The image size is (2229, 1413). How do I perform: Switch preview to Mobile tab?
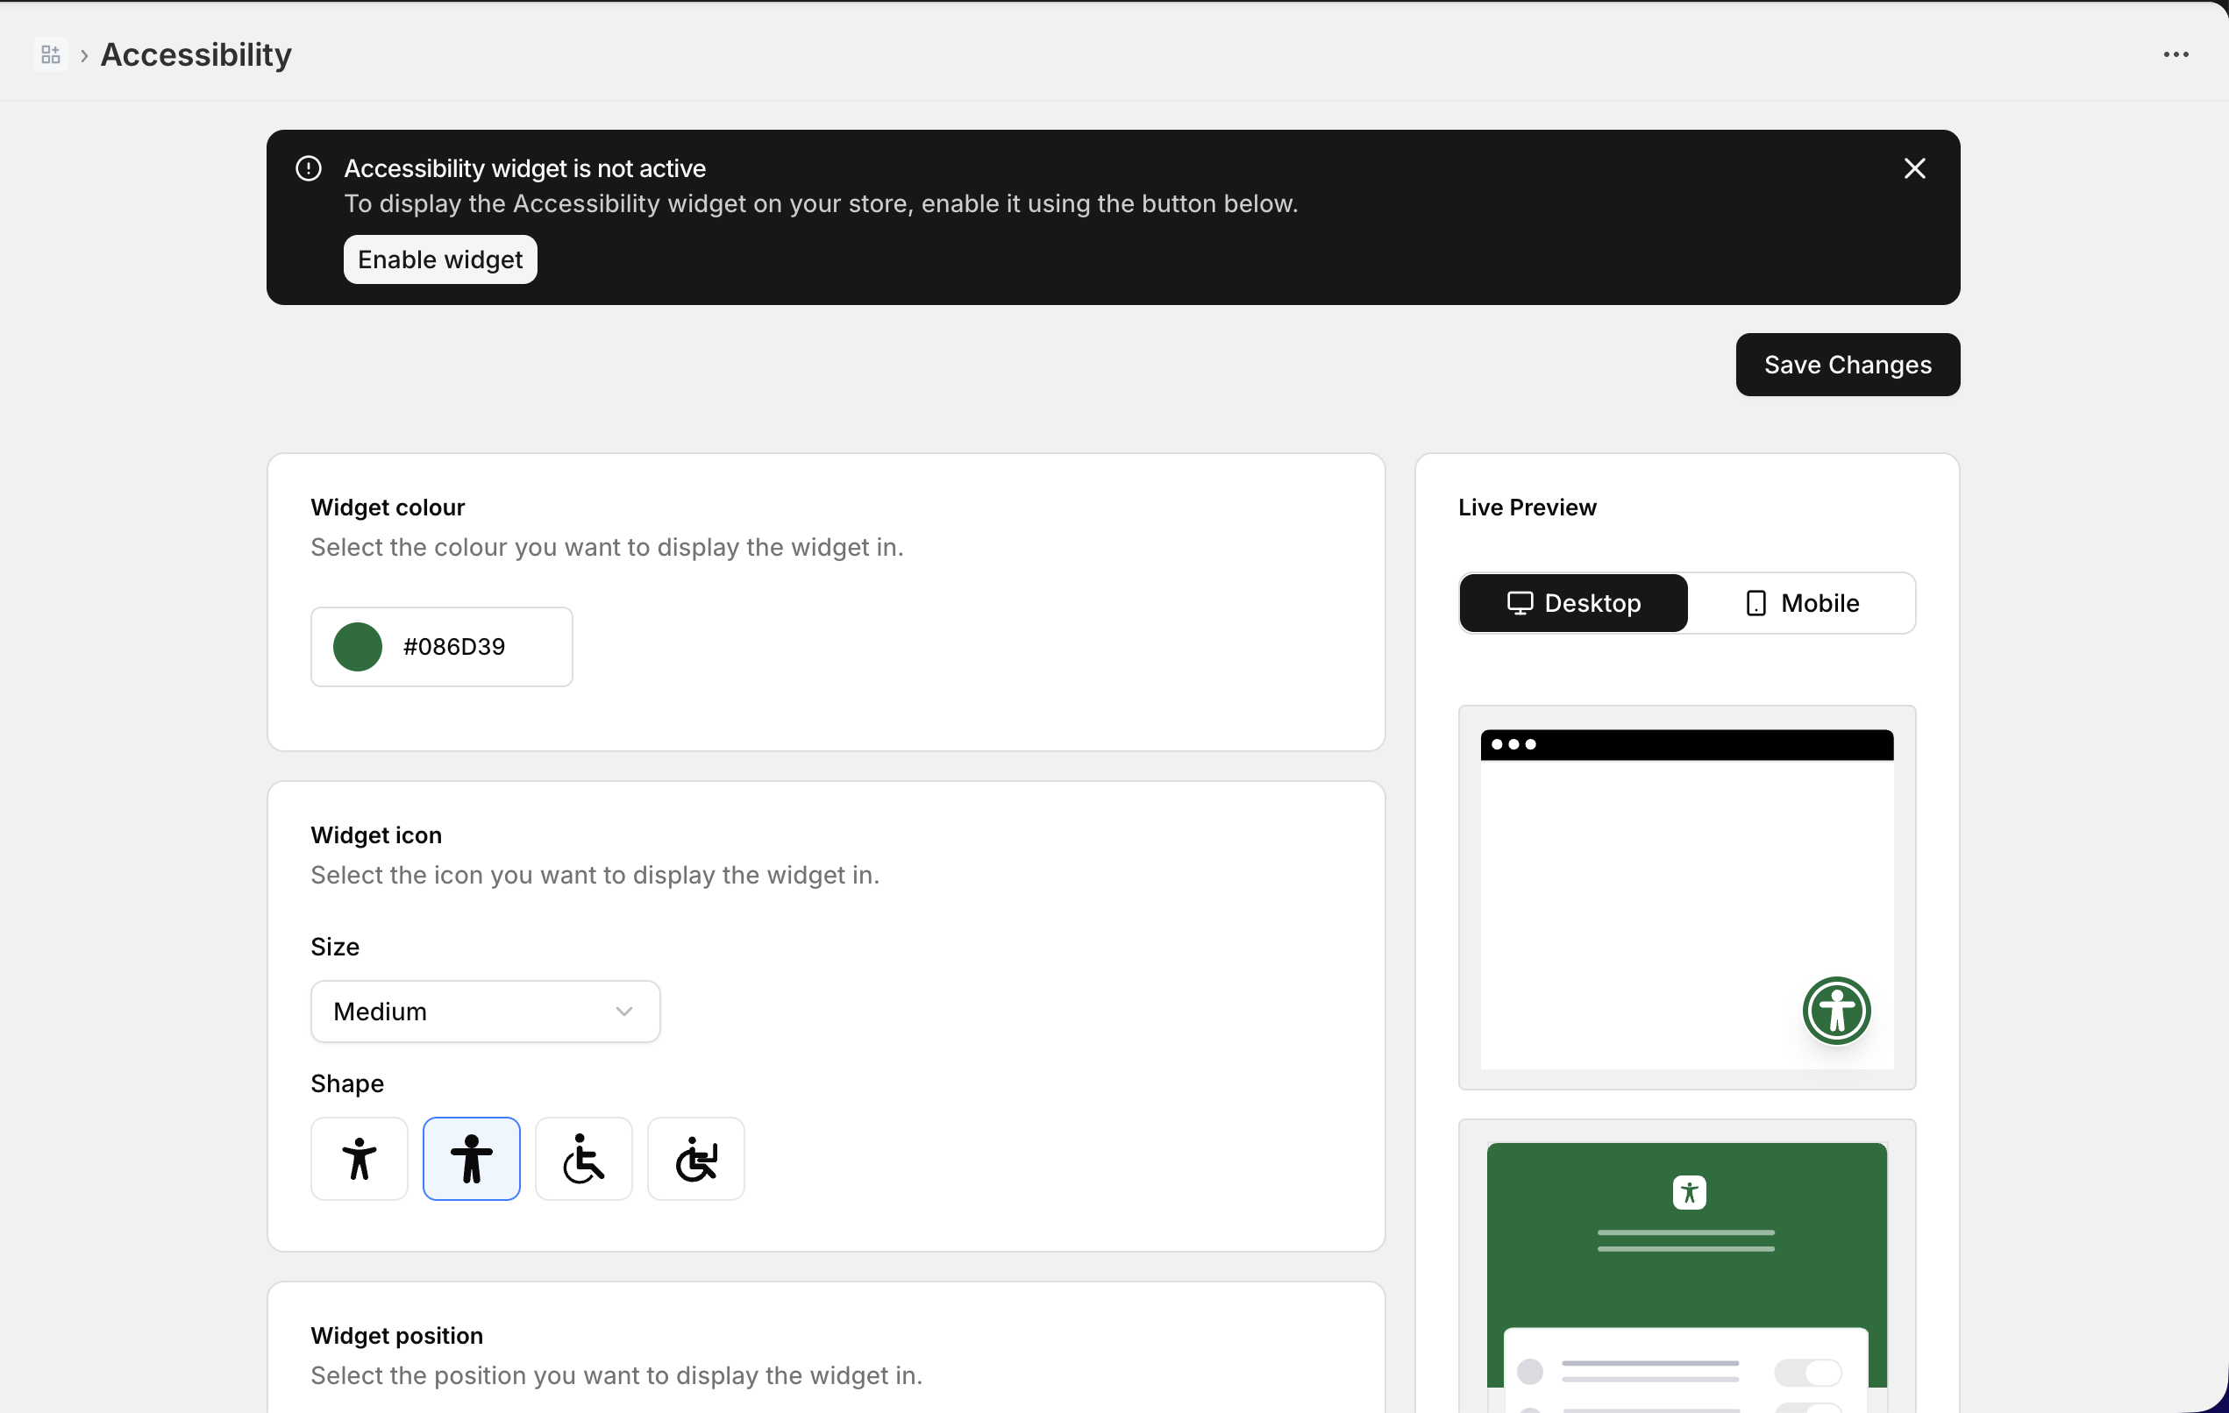[x=1800, y=602]
